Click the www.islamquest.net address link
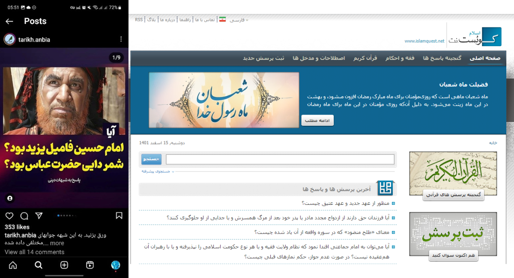Screen dimensions: 514x278 (424, 41)
